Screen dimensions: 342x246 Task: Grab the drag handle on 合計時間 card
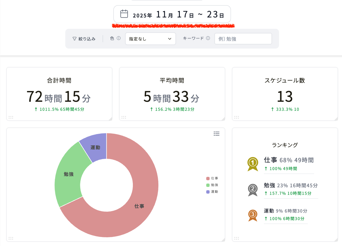[x=11, y=117]
